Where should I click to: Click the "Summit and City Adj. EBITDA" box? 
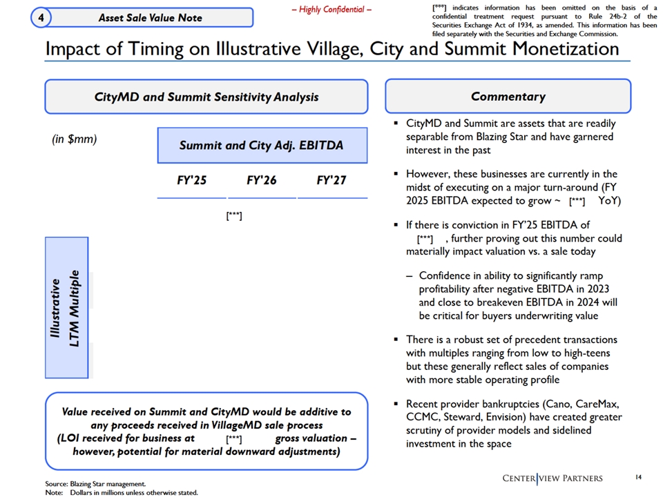[x=262, y=146]
